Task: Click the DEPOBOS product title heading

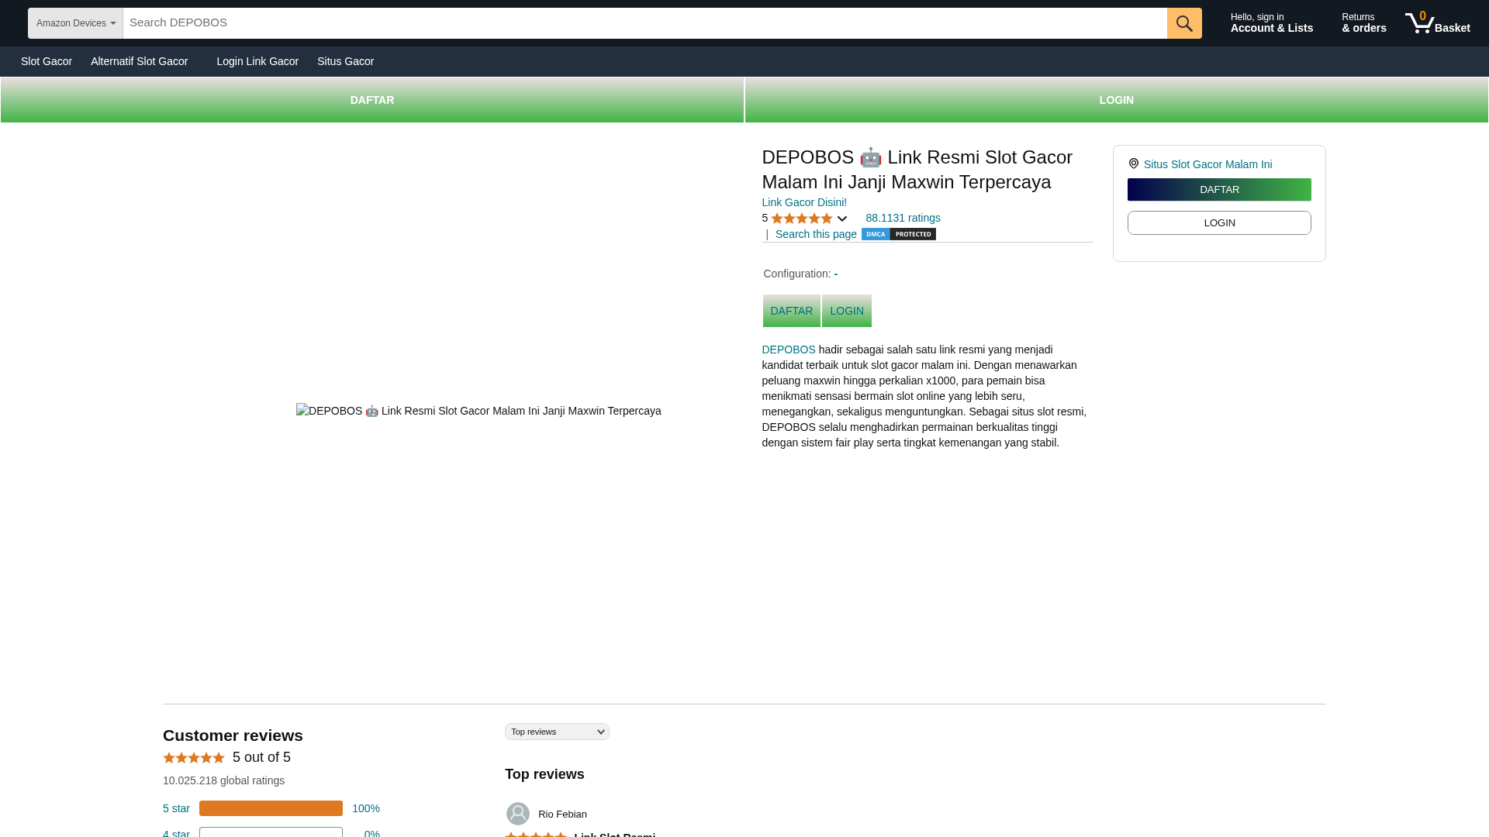Action: coord(917,170)
